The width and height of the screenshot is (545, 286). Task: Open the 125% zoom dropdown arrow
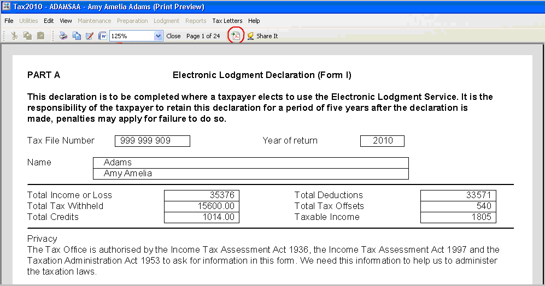159,36
